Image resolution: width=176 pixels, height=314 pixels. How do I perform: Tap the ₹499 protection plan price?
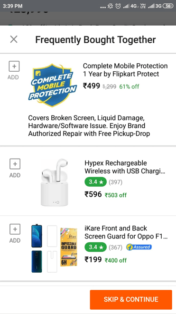tap(92, 86)
